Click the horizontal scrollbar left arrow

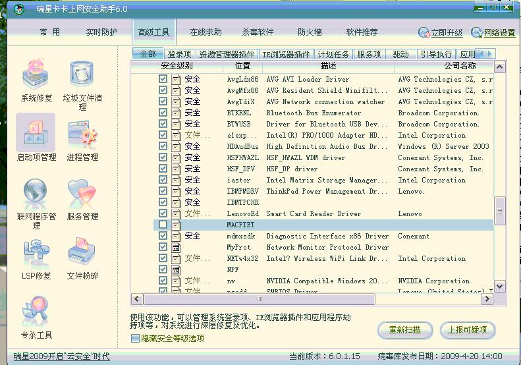137,299
